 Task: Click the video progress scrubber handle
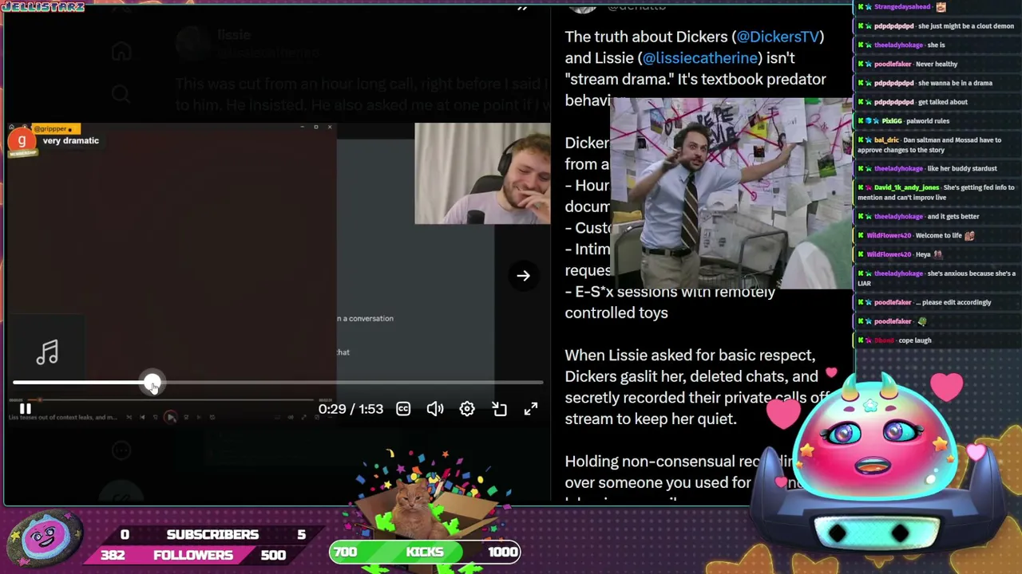[153, 383]
